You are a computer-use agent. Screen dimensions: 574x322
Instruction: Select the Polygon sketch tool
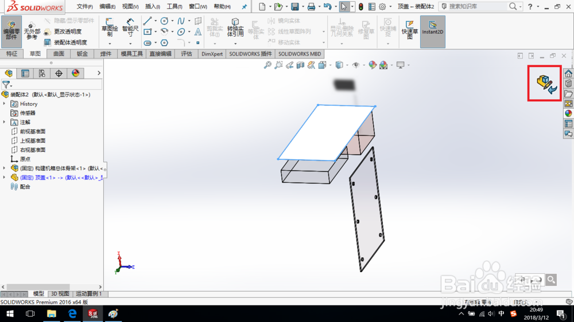coord(164,43)
